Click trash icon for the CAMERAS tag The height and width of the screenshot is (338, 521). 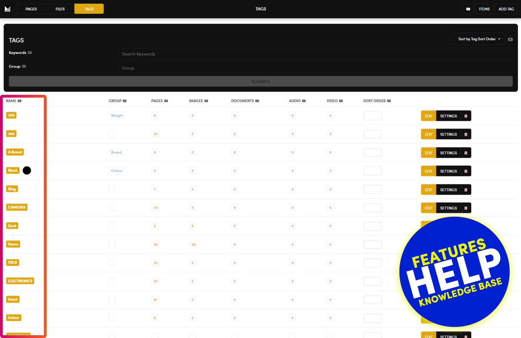(x=466, y=208)
